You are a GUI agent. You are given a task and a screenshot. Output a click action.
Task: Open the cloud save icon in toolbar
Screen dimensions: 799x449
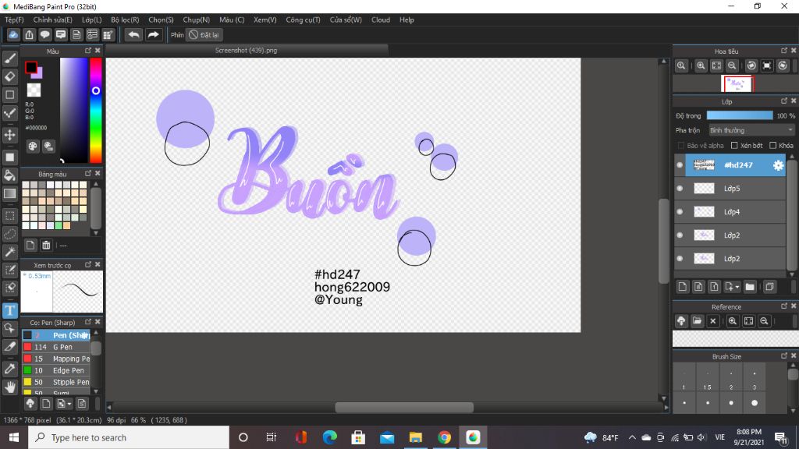click(13, 34)
